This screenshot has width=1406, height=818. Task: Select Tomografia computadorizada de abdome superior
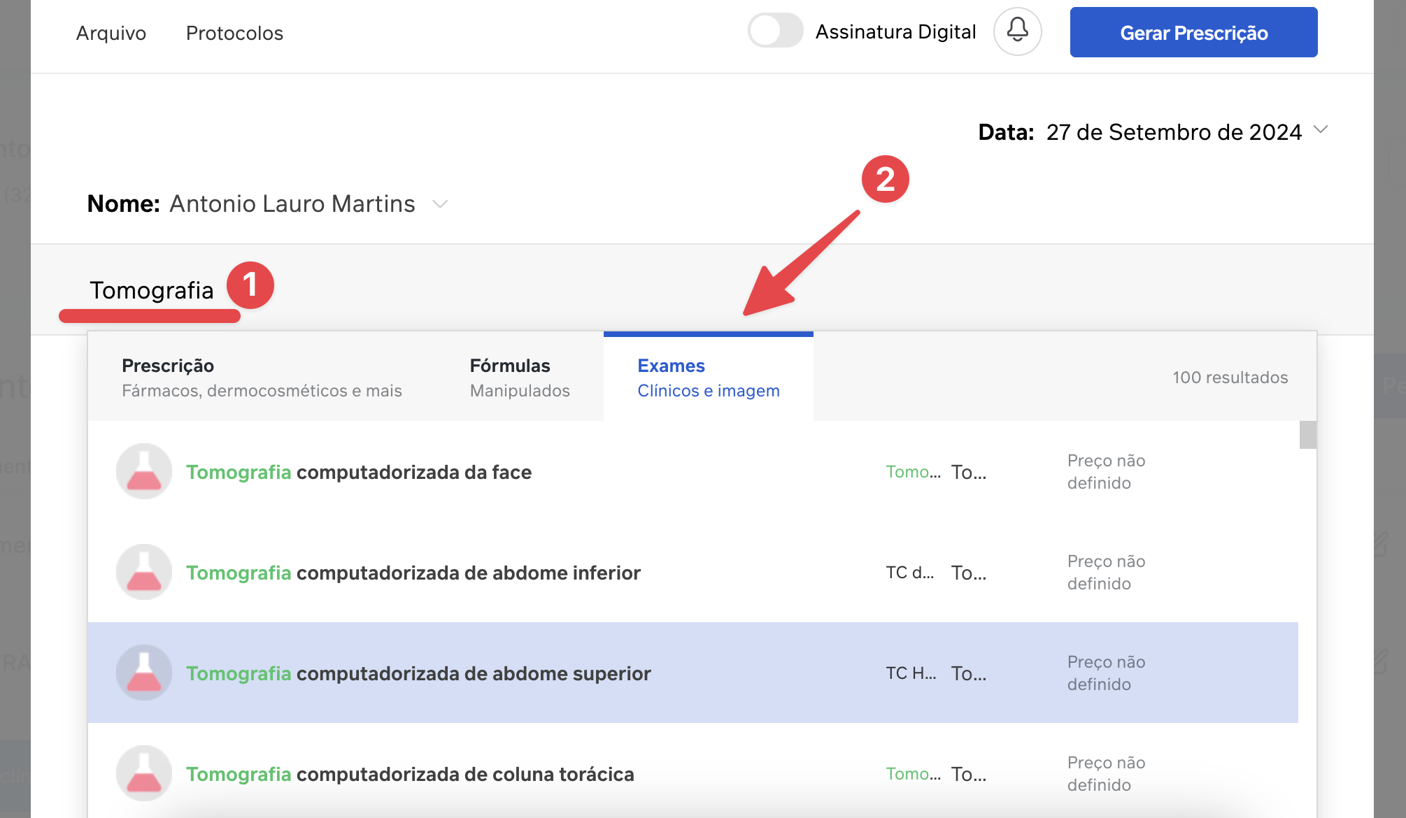418,673
